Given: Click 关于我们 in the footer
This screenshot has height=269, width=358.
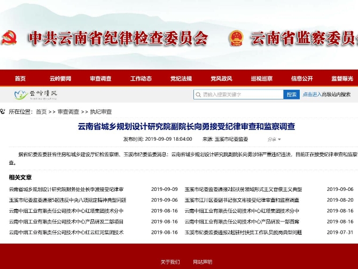Looking at the screenshot, I should coord(170,262).
